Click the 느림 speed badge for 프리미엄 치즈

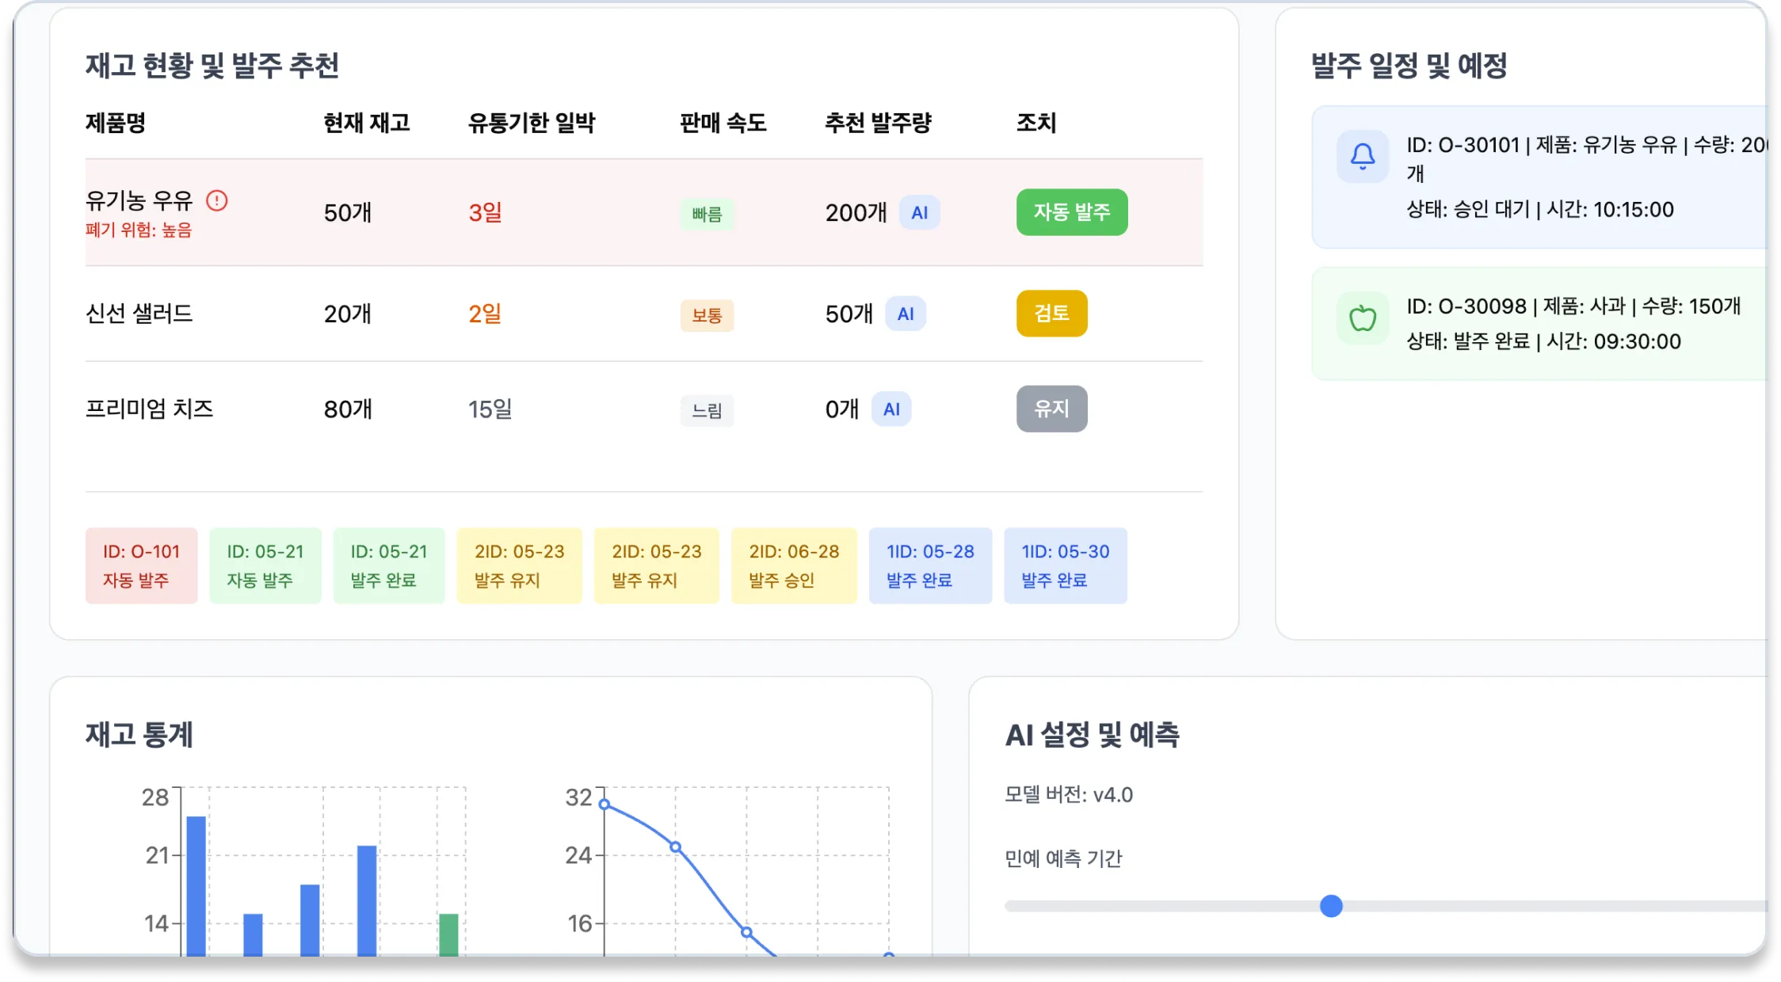(x=706, y=411)
